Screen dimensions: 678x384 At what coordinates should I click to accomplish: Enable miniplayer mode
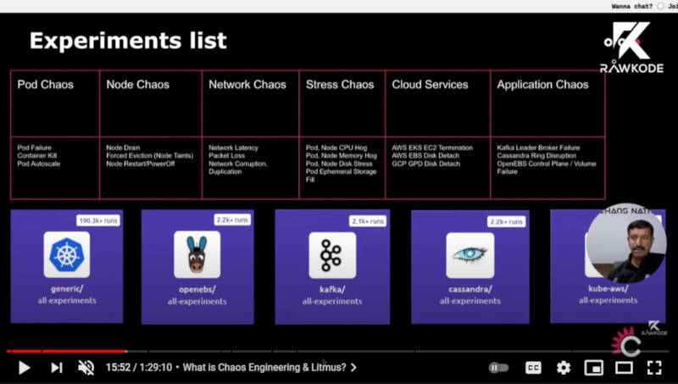click(x=594, y=368)
